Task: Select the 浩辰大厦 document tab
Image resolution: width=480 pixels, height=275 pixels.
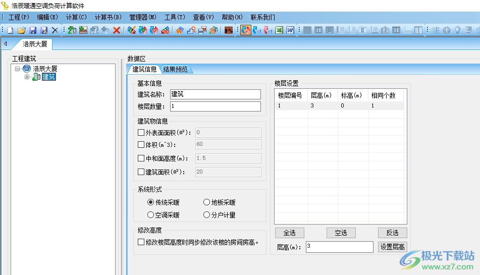Action: pos(35,44)
